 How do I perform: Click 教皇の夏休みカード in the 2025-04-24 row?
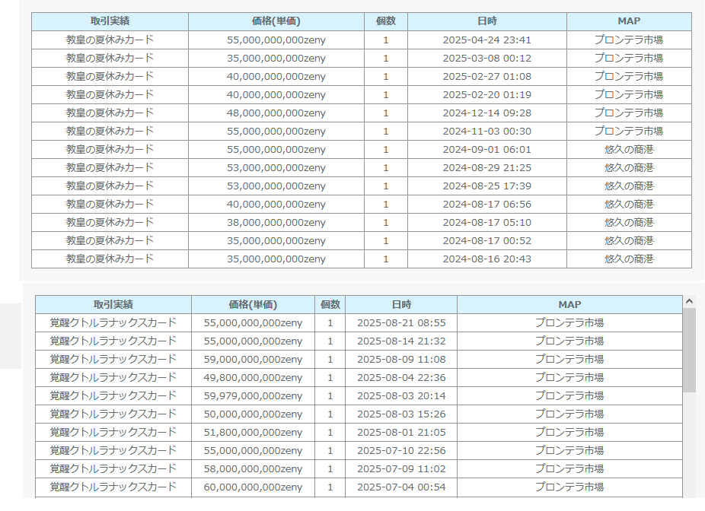pos(110,40)
